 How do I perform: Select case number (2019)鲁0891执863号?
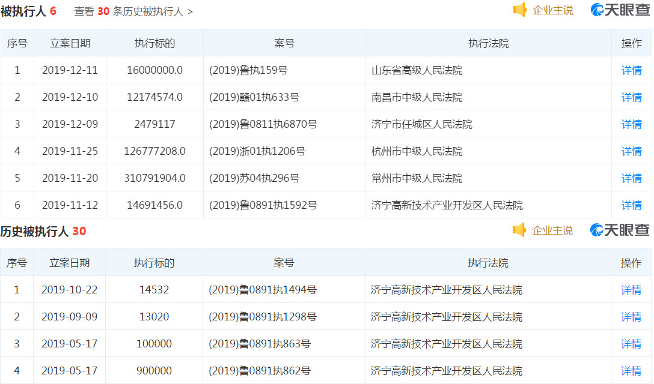click(260, 344)
